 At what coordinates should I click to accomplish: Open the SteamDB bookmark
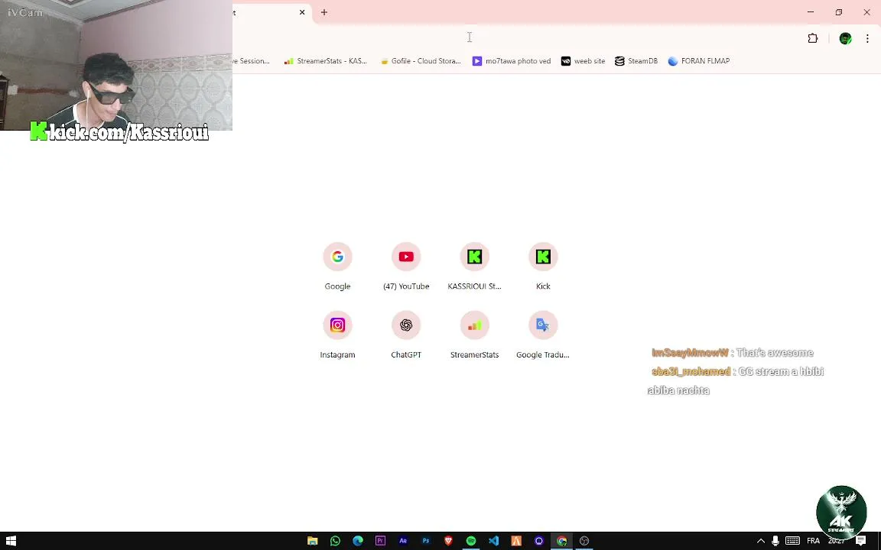click(x=636, y=60)
